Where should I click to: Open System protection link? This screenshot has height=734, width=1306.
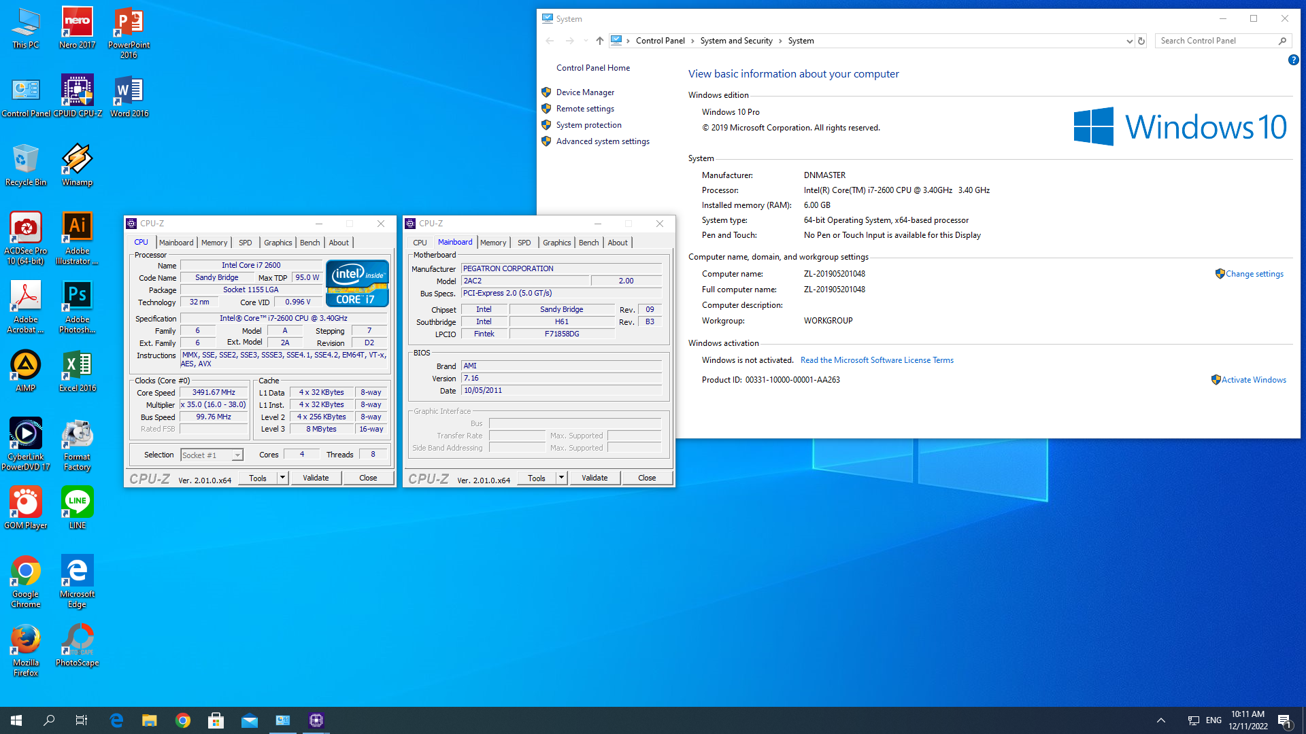[x=589, y=125]
